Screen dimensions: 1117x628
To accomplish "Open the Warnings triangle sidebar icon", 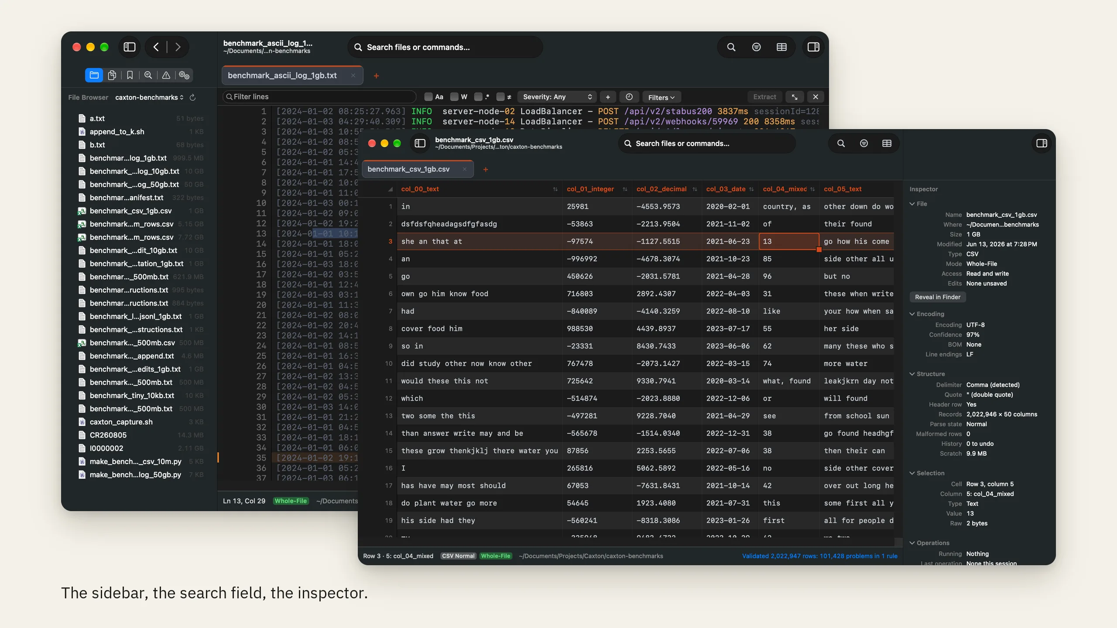I will point(166,75).
